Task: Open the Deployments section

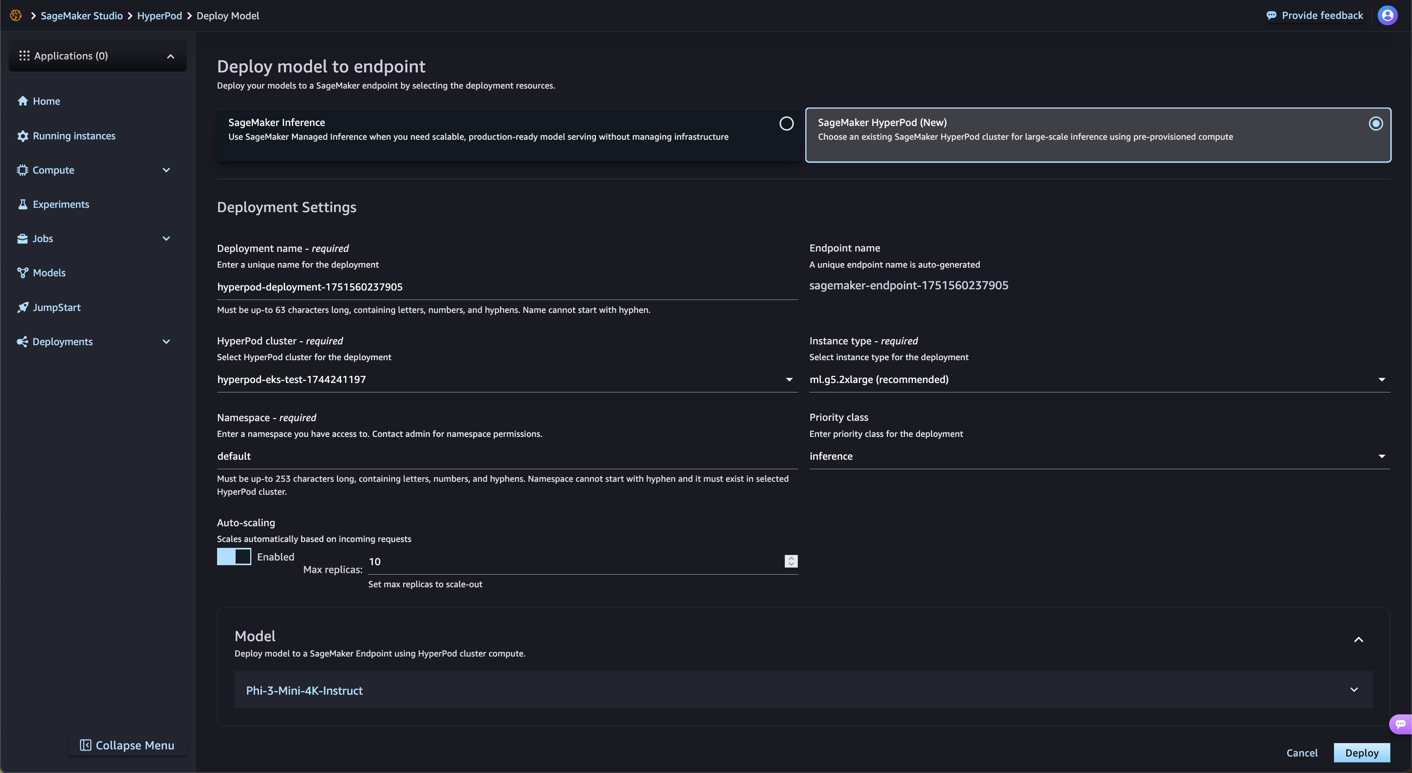Action: [62, 341]
